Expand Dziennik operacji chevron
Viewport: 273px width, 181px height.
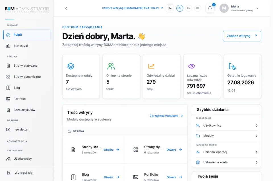[x=257, y=152]
